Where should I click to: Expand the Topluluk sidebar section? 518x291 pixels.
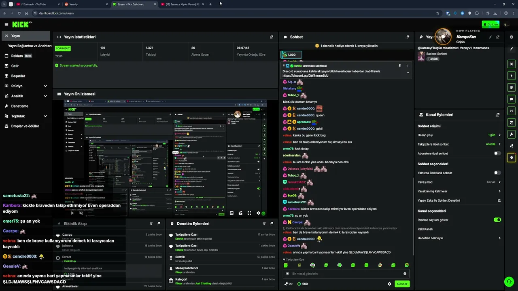point(45,116)
